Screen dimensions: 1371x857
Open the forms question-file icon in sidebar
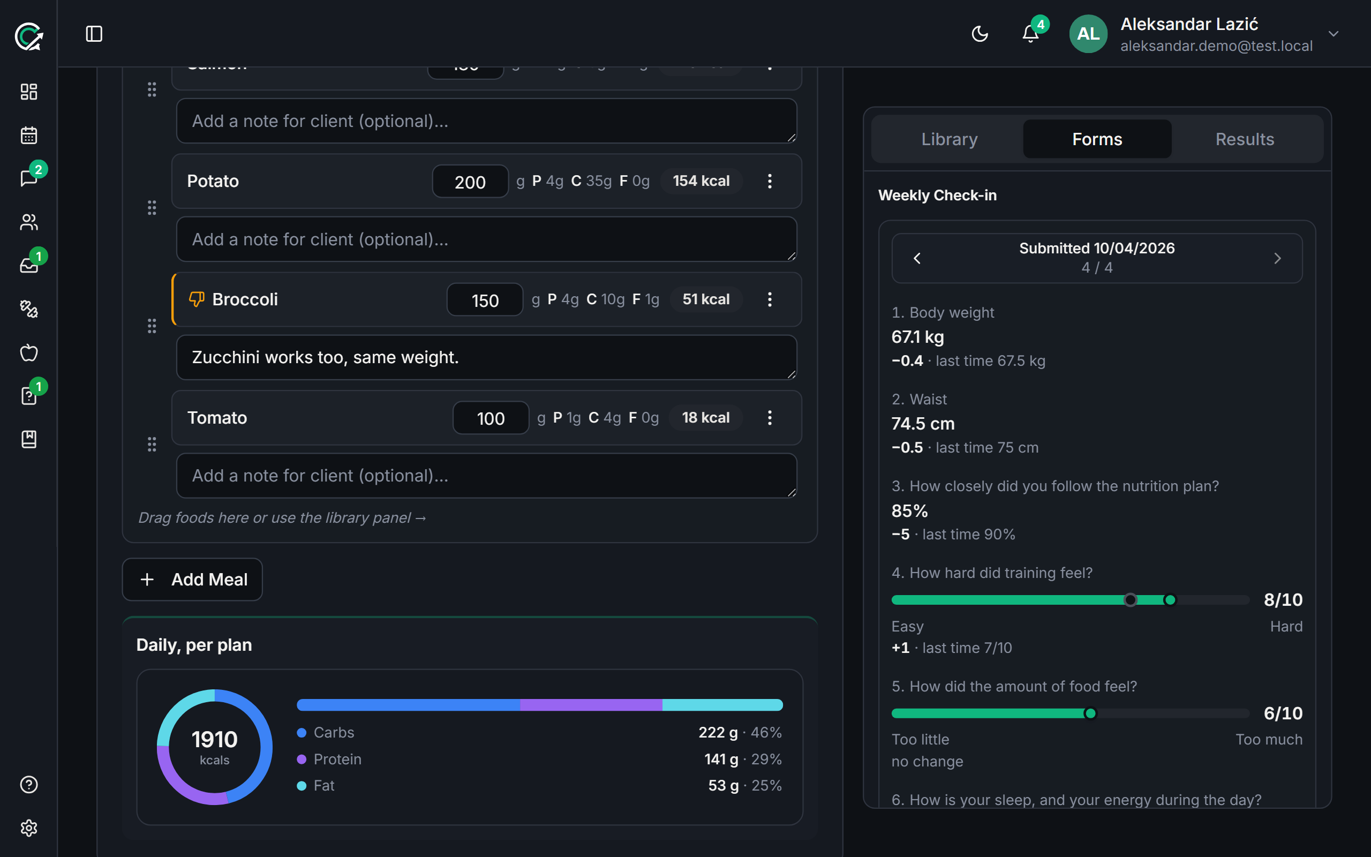pos(29,396)
